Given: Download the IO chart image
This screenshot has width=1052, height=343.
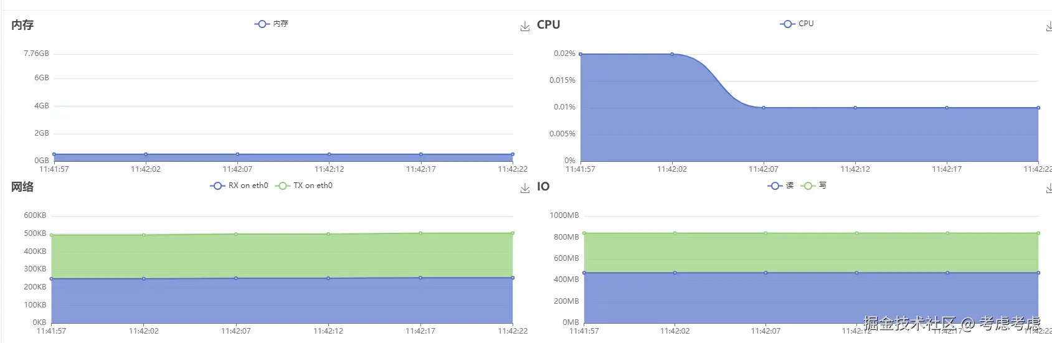Looking at the screenshot, I should click(x=1048, y=189).
